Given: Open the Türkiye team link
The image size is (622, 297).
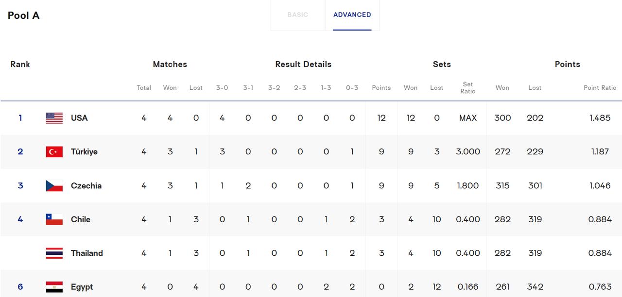Looking at the screenshot, I should pyautogui.click(x=84, y=152).
